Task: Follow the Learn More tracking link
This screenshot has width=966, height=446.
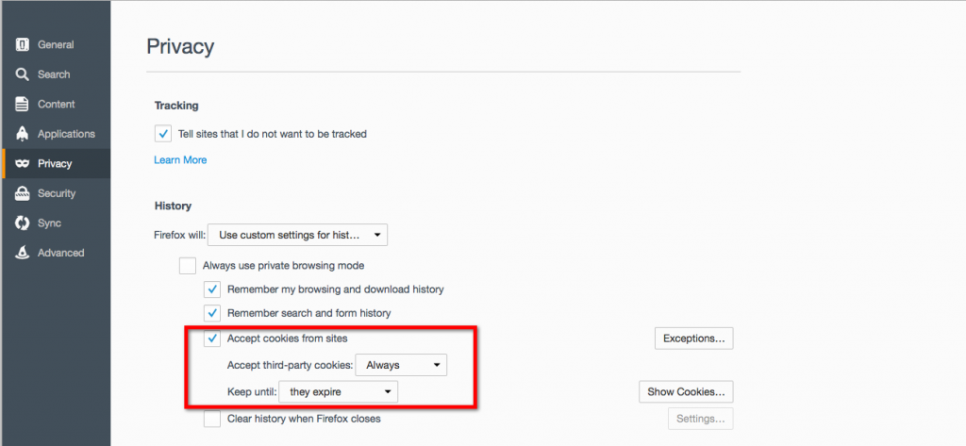Action: (x=180, y=160)
